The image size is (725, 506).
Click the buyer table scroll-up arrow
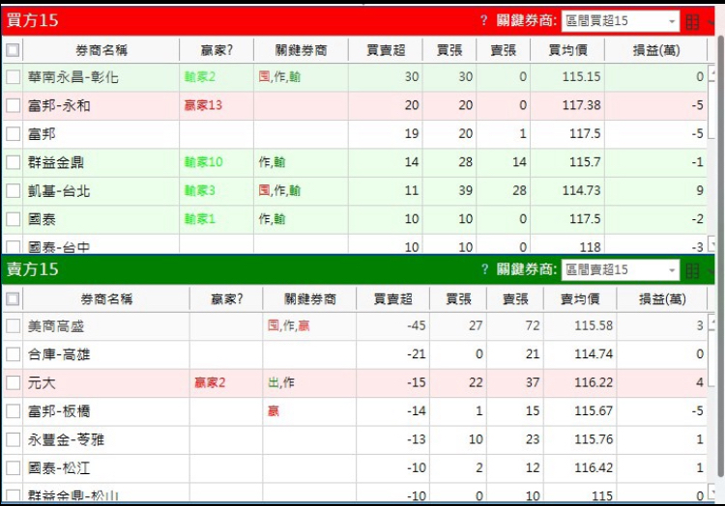[x=712, y=72]
